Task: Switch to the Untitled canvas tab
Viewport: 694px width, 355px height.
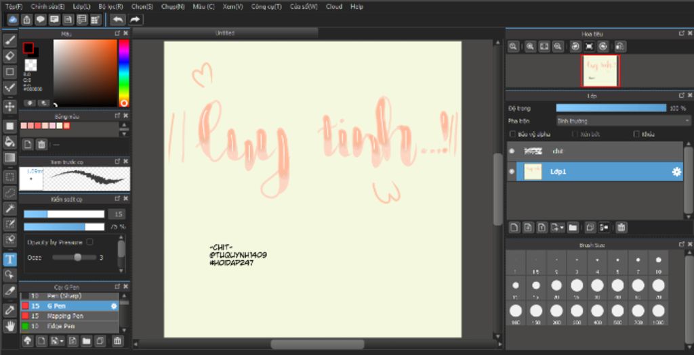Action: [x=225, y=32]
